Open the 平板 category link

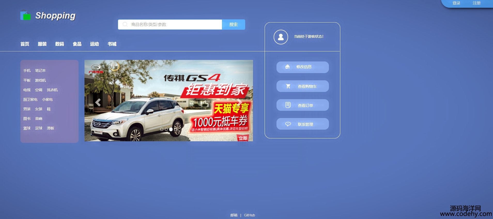tap(27, 80)
